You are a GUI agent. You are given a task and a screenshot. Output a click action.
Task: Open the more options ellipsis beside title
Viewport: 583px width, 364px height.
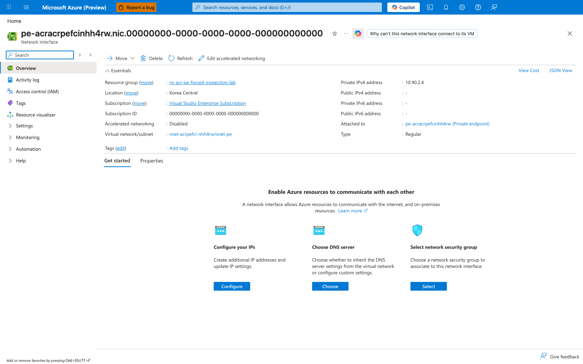coord(346,33)
